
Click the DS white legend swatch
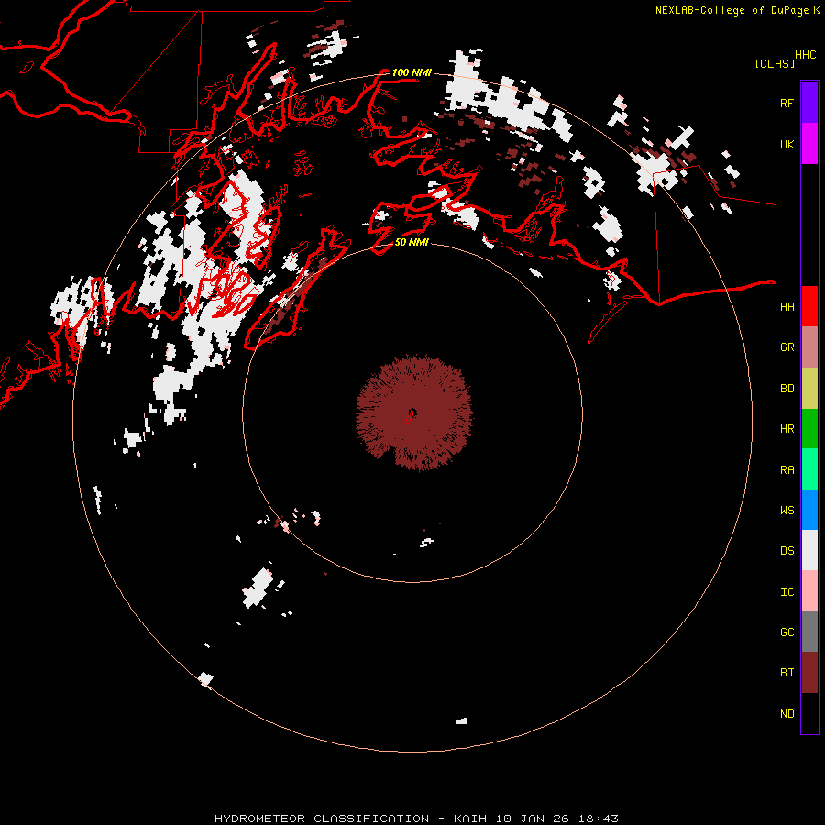[809, 550]
